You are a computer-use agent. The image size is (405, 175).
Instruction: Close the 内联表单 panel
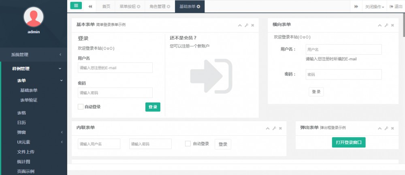(281, 128)
